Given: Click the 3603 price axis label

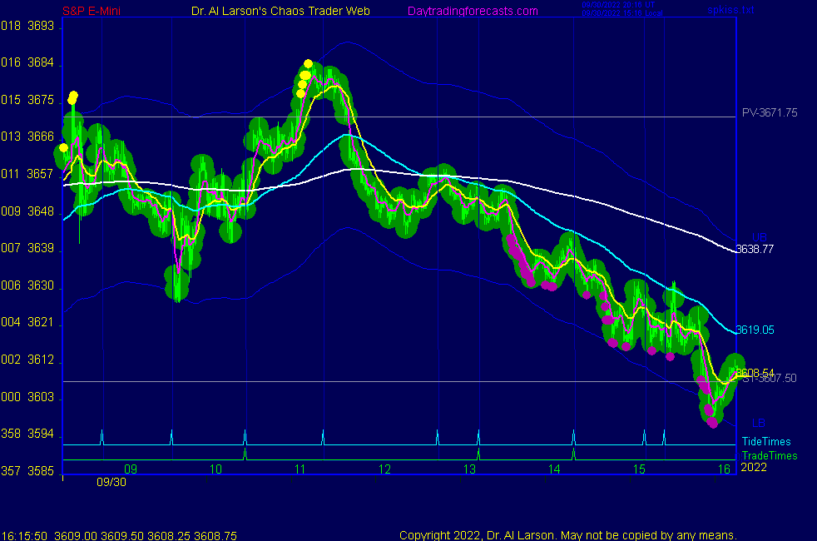Looking at the screenshot, I should point(41,397).
